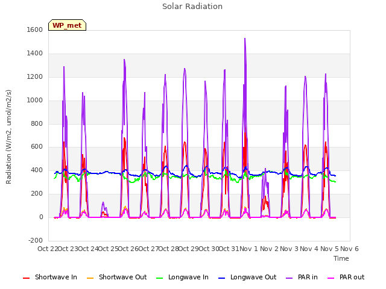Click the 600 y-axis tick label
The width and height of the screenshot is (386, 289).
[x=37, y=147]
